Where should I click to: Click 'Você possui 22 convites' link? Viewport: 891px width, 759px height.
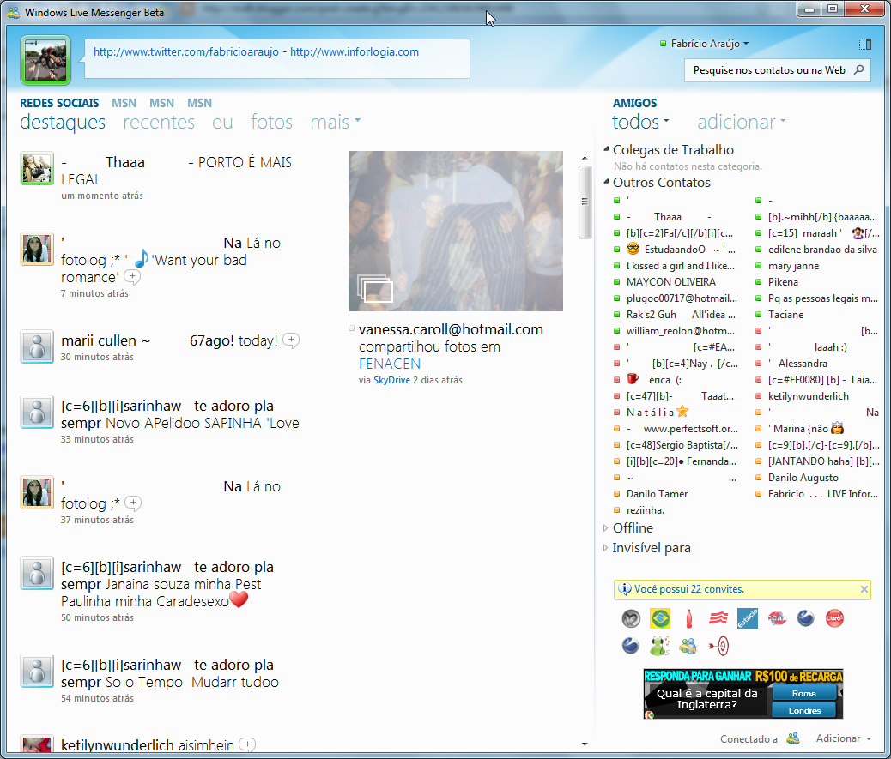688,589
